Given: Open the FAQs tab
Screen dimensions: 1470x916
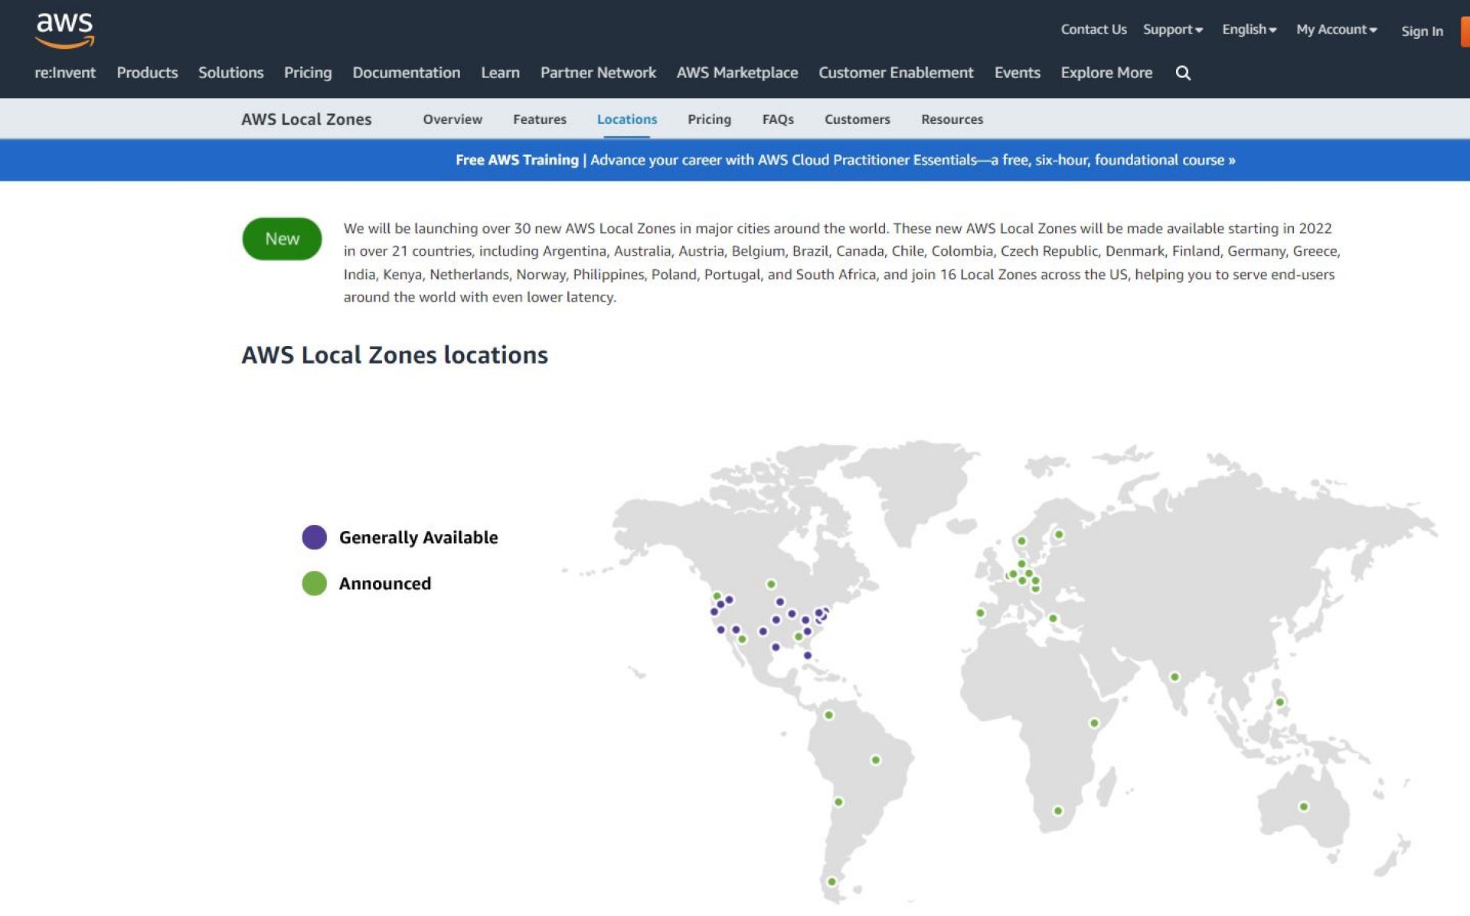Looking at the screenshot, I should pyautogui.click(x=777, y=119).
